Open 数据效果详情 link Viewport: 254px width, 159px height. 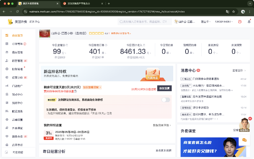coord(162,125)
